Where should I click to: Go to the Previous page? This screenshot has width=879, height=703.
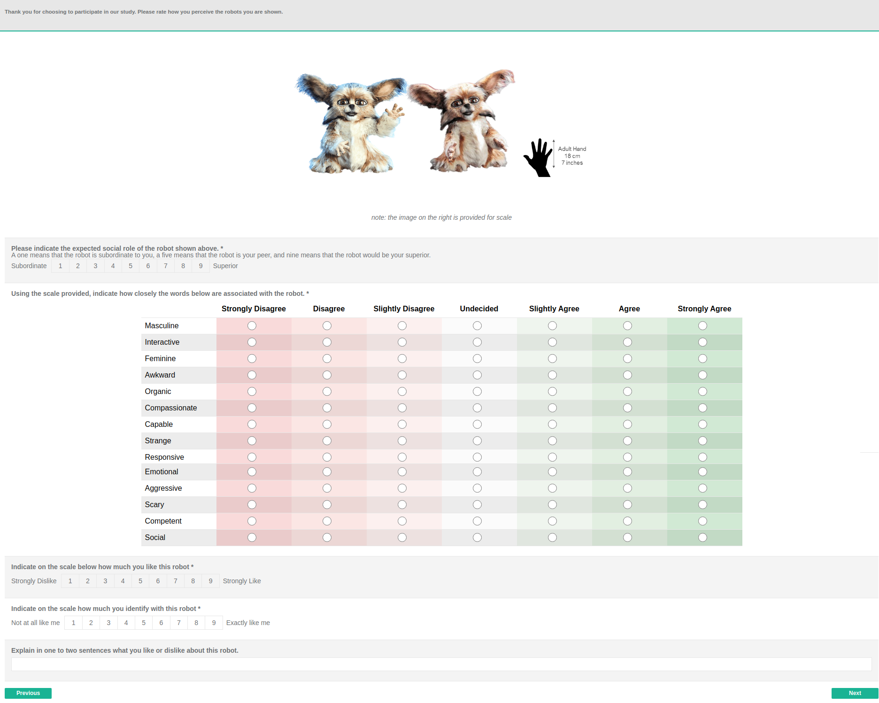tap(28, 693)
